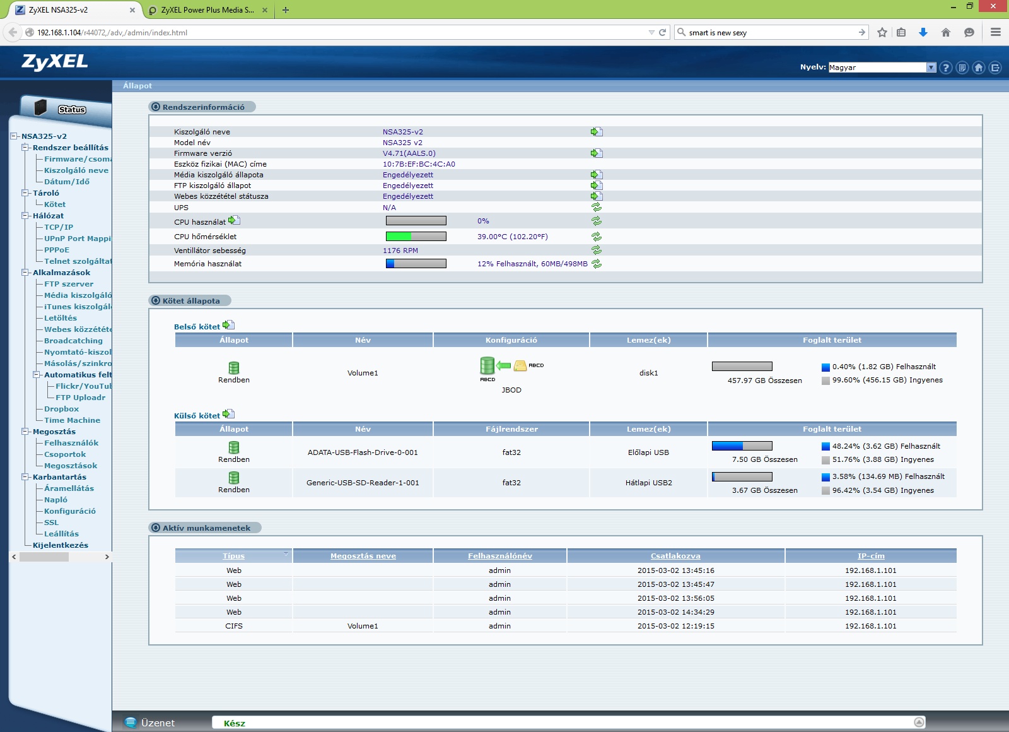Viewport: 1009px width, 732px height.
Task: Click the CPU hőmérséklet progress bar
Action: click(x=416, y=237)
